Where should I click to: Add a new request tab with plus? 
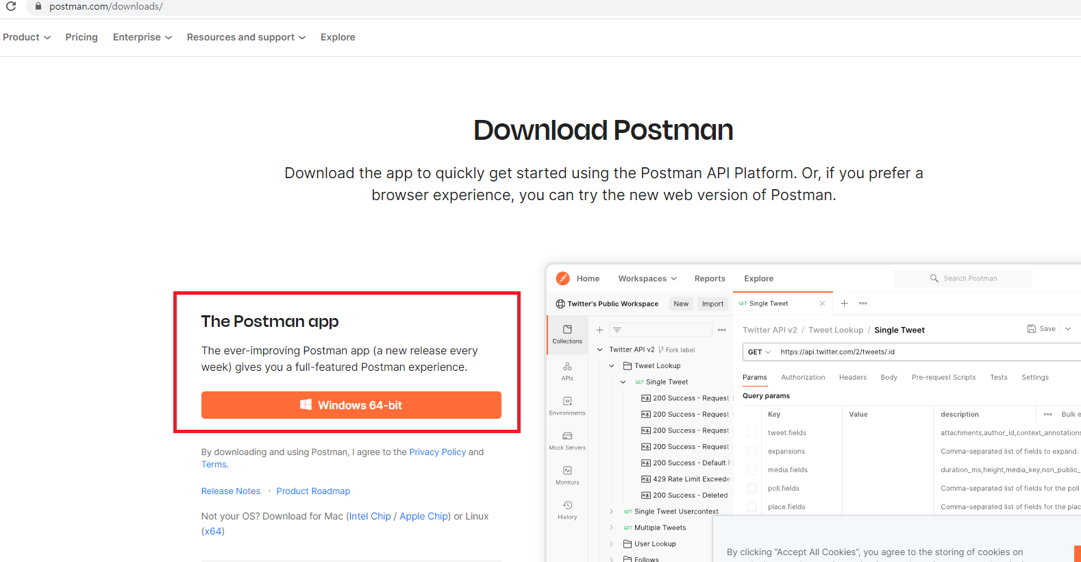(845, 303)
